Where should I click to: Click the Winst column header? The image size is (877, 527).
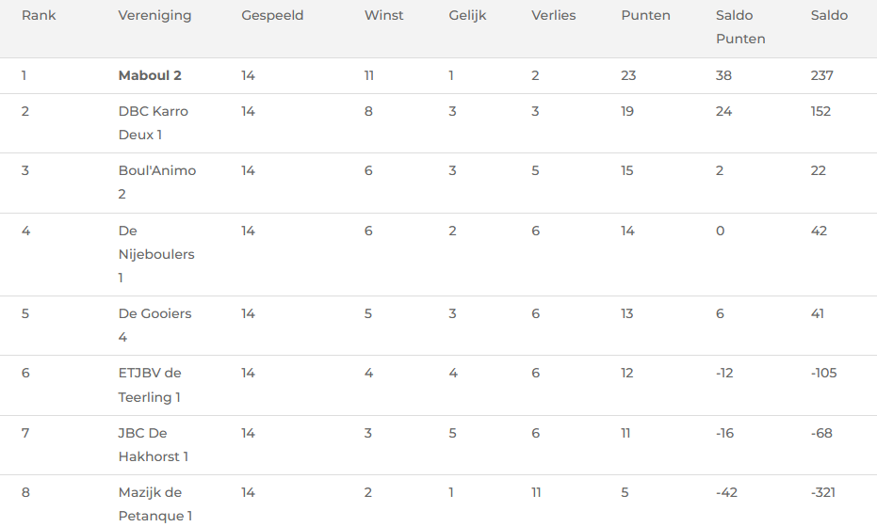click(x=383, y=15)
